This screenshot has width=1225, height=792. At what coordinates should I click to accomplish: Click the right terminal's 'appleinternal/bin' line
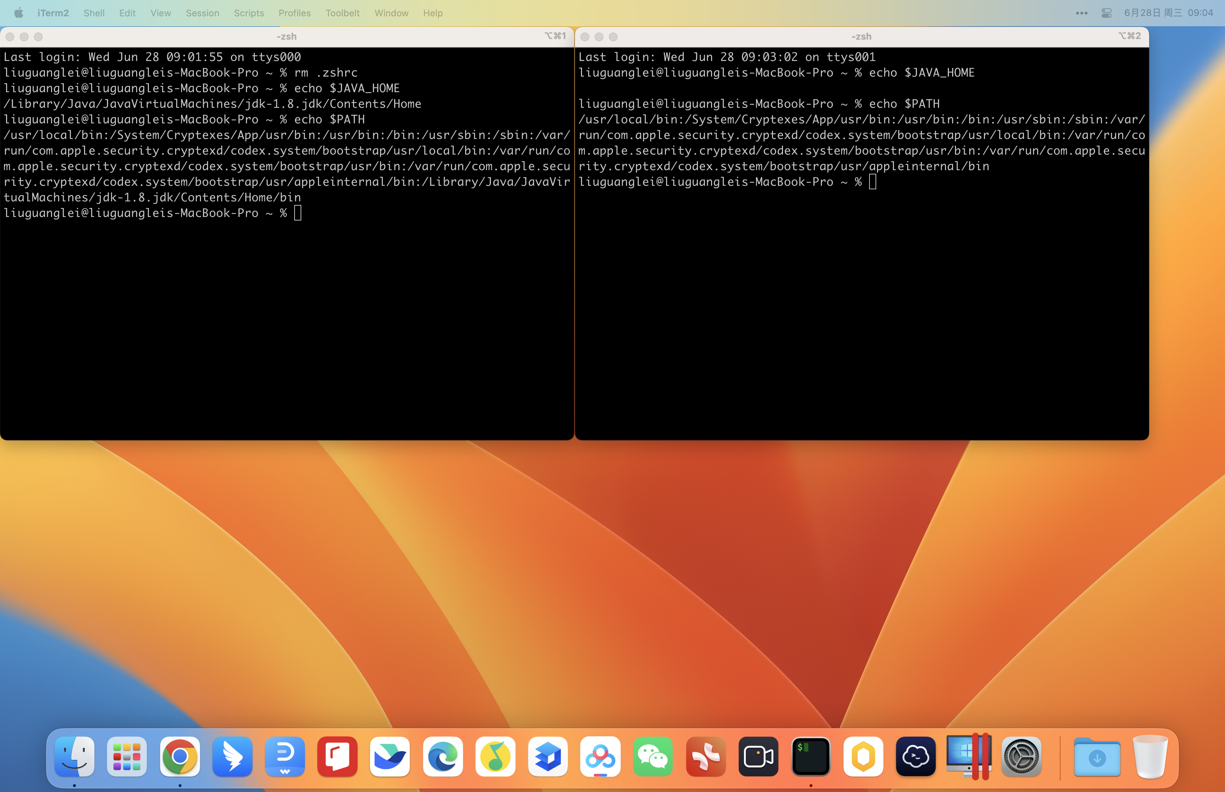(x=784, y=166)
